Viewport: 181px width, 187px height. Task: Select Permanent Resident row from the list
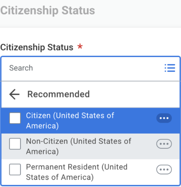click(x=90, y=172)
